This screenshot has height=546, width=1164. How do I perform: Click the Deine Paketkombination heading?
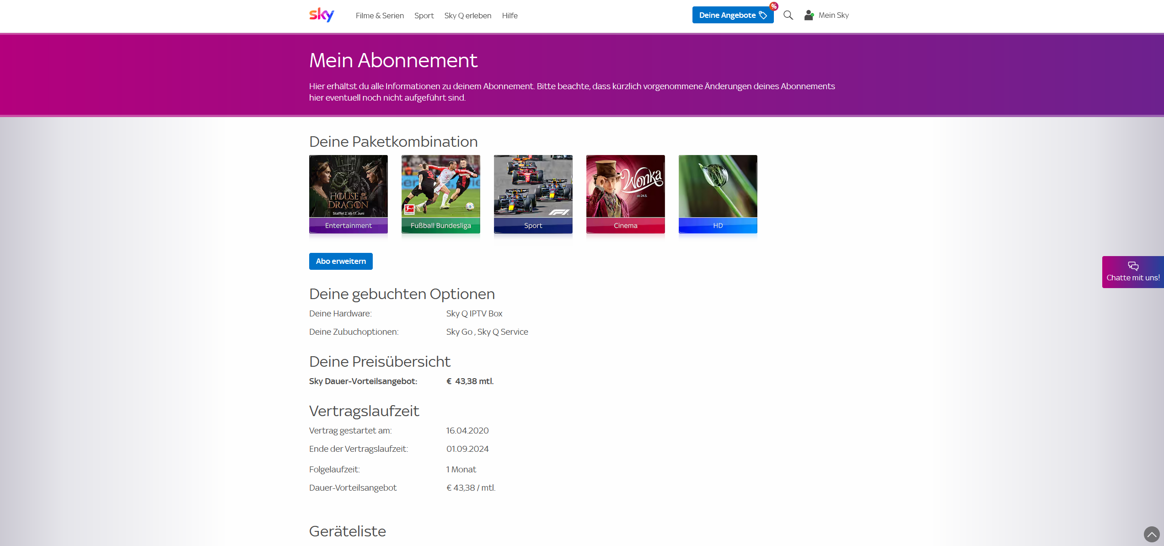tap(393, 142)
